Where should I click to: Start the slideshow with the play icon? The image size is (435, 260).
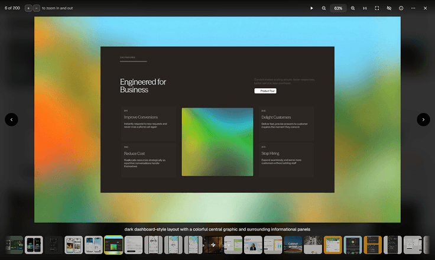(x=311, y=8)
